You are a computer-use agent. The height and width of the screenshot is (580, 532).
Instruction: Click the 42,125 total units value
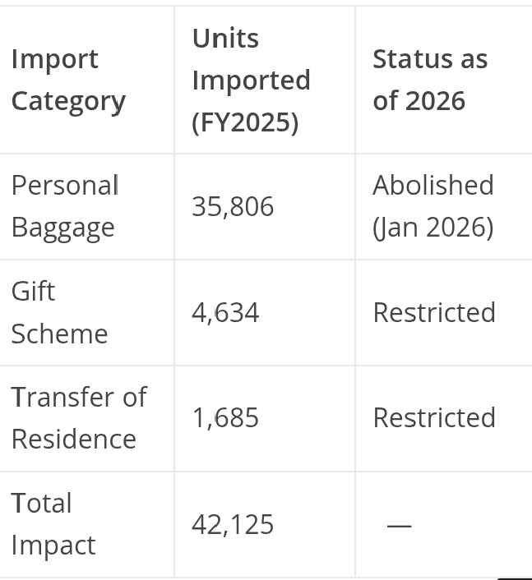[233, 524]
